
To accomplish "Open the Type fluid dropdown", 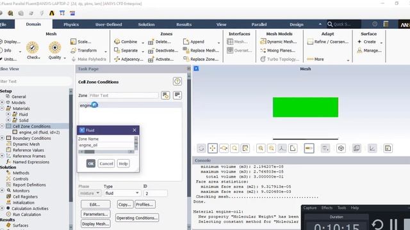I will [122, 193].
